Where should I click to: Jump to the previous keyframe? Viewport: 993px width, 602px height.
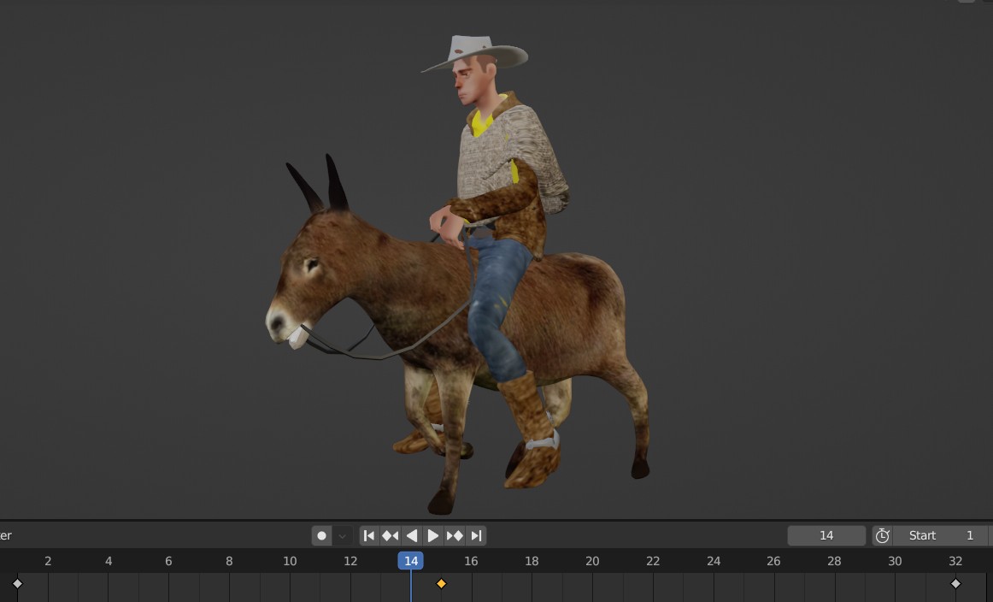coord(390,536)
